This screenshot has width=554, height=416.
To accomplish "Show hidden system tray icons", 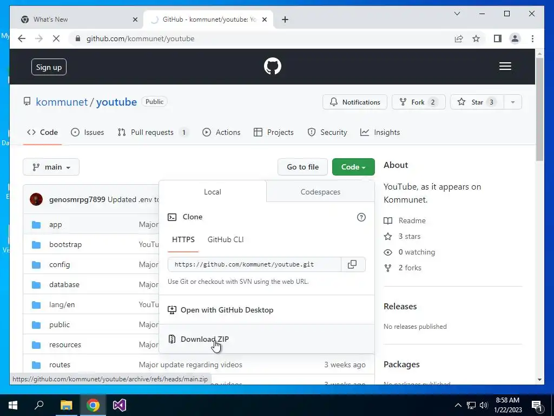I will tap(458, 405).
